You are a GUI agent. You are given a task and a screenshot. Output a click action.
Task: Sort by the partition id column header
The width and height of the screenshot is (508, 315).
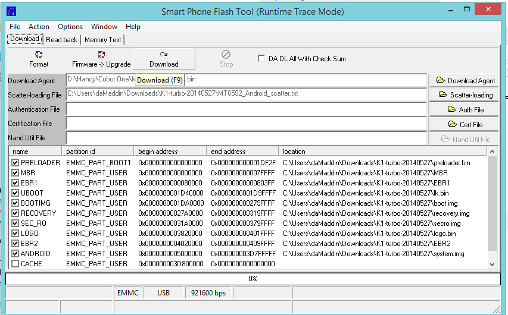(98, 152)
